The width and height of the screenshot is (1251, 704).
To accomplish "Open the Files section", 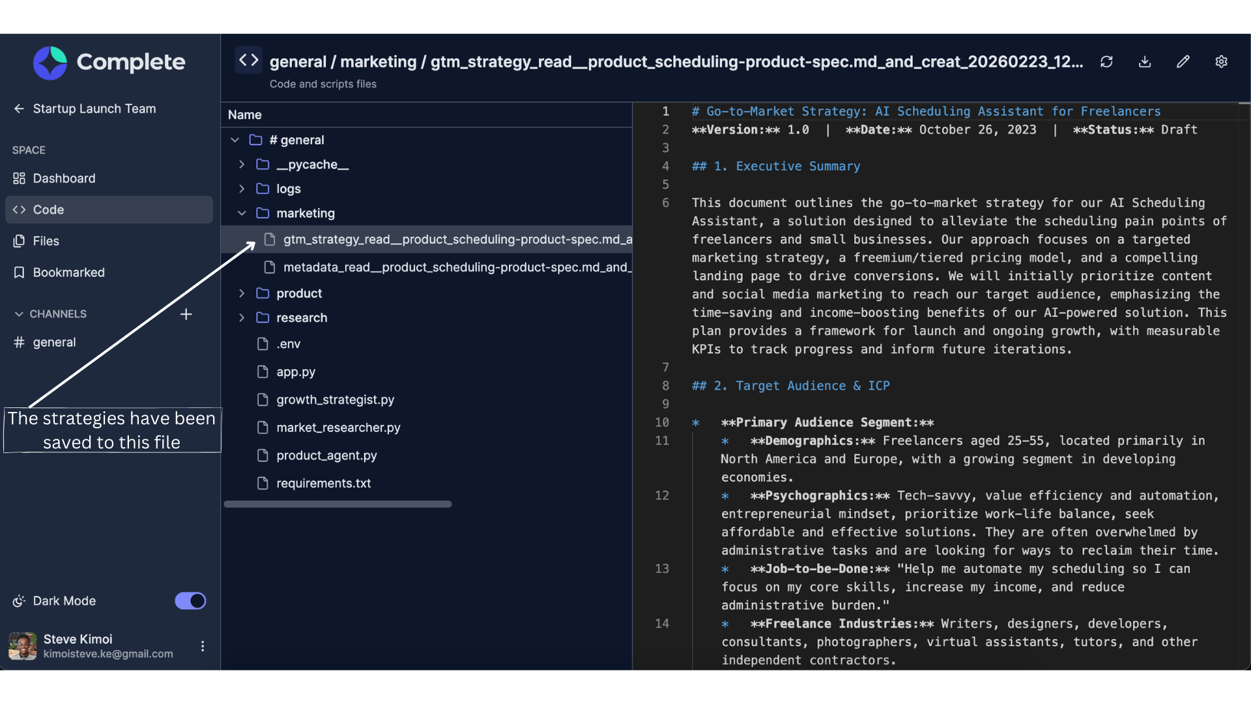I will coord(46,241).
